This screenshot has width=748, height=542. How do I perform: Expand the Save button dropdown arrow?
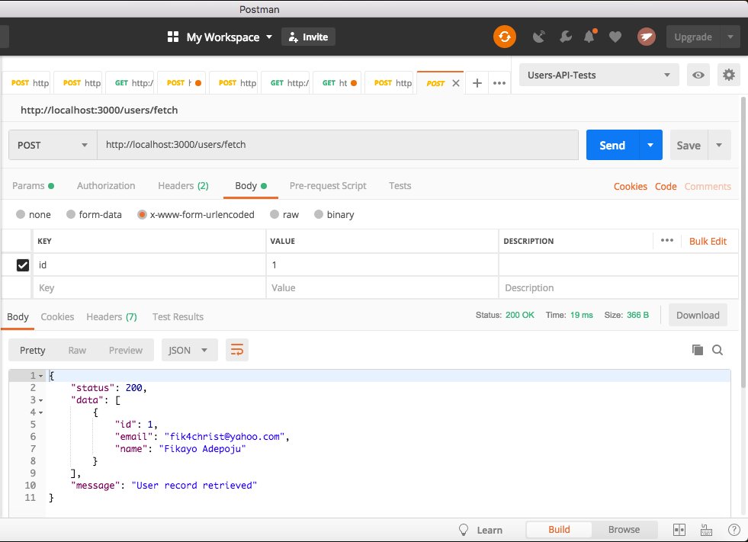click(719, 145)
